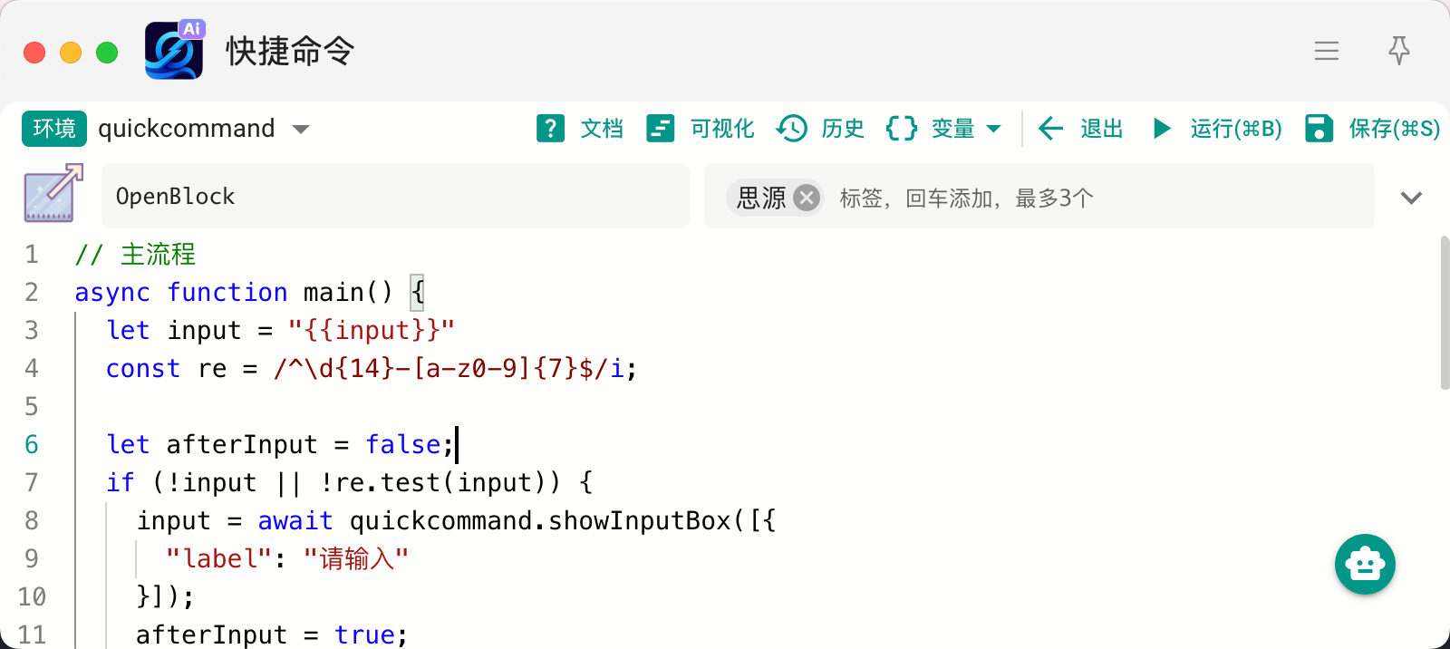Click the 运行 play triangle icon
This screenshot has height=649, width=1450.
click(1162, 129)
